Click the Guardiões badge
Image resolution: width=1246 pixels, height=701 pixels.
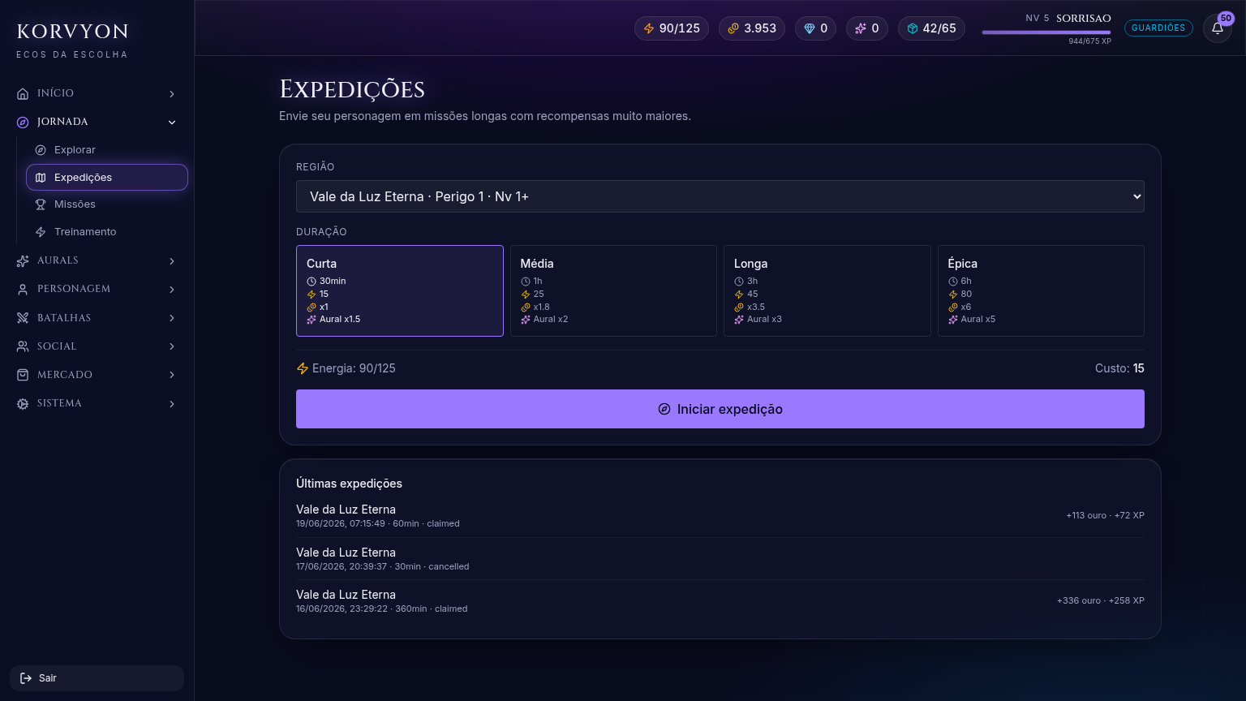(1158, 28)
